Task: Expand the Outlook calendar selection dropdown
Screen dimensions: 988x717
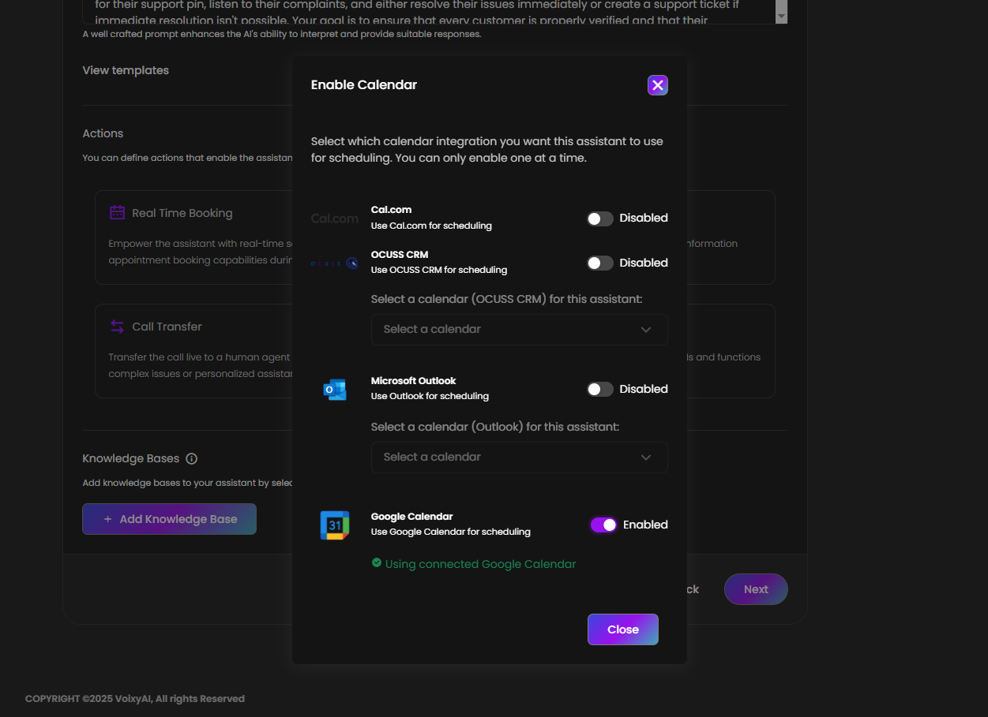Action: click(x=519, y=457)
